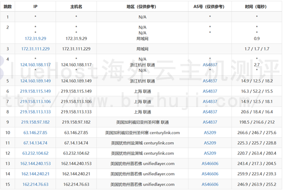Open AS4837 link in hop 9 row
This screenshot has height=191, width=283.
pyautogui.click(x=210, y=122)
